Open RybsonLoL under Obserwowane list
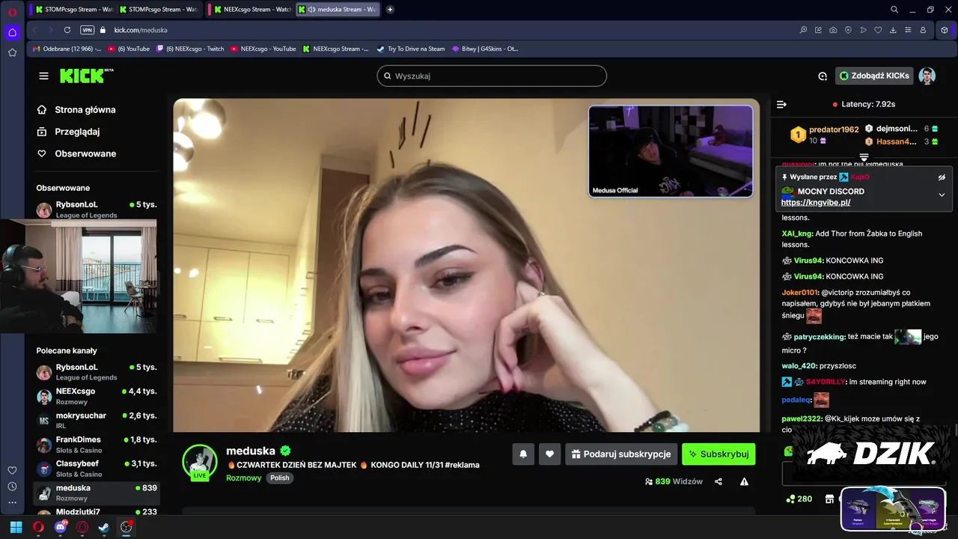This screenshot has width=958, height=539. pos(97,209)
